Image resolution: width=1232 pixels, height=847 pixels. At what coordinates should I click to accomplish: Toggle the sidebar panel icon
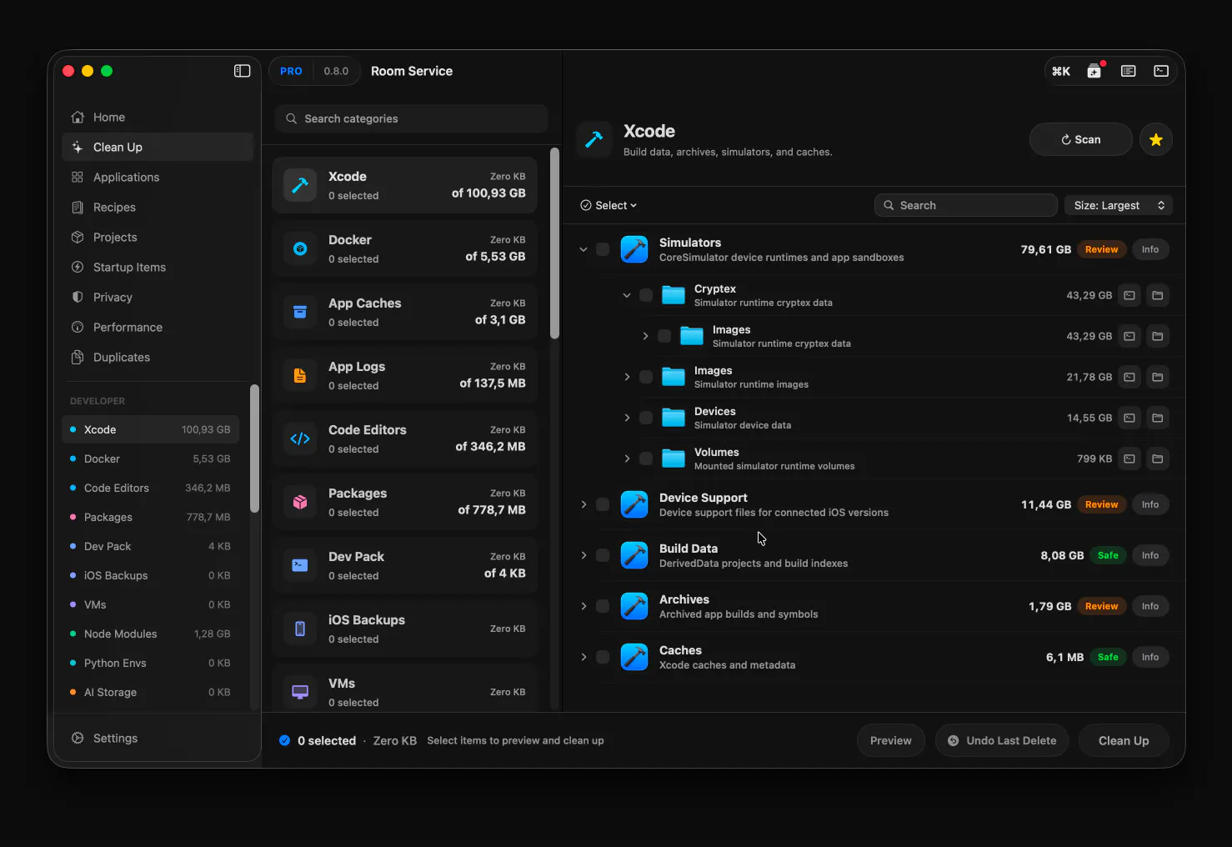click(243, 71)
